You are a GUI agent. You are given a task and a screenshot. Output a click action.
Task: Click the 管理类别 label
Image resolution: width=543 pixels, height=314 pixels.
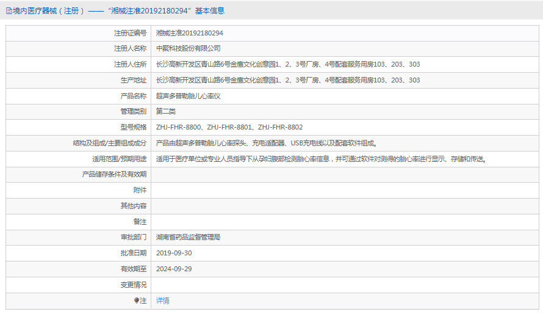(134, 112)
